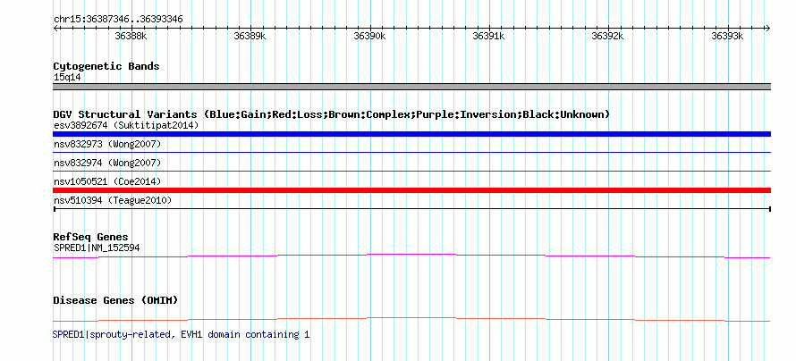Select the thick blue esv3892674 gain bar
The height and width of the screenshot is (361, 796).
pyautogui.click(x=411, y=134)
